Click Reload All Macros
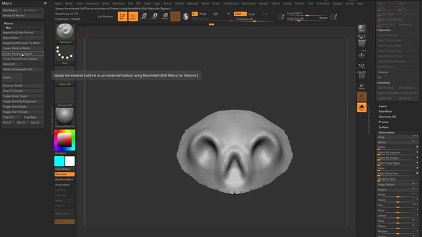 (x=22, y=16)
